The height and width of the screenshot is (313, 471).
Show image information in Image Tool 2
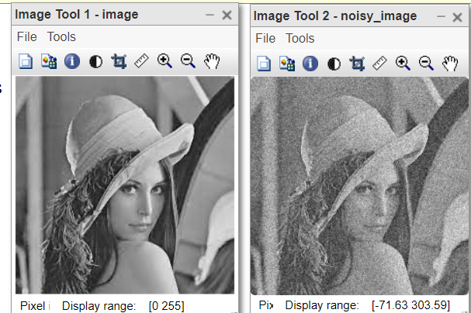(x=310, y=64)
